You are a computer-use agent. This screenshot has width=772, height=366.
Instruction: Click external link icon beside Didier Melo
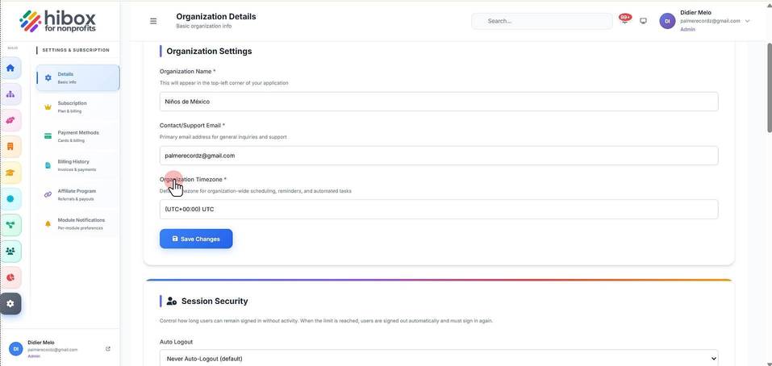click(x=108, y=349)
